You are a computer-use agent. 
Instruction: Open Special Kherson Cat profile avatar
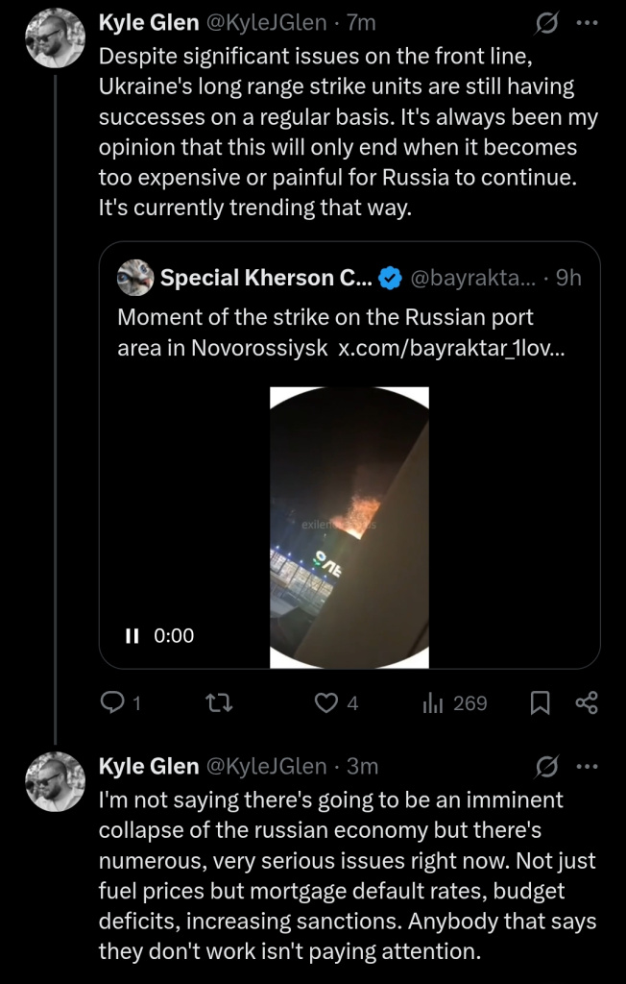click(x=135, y=279)
